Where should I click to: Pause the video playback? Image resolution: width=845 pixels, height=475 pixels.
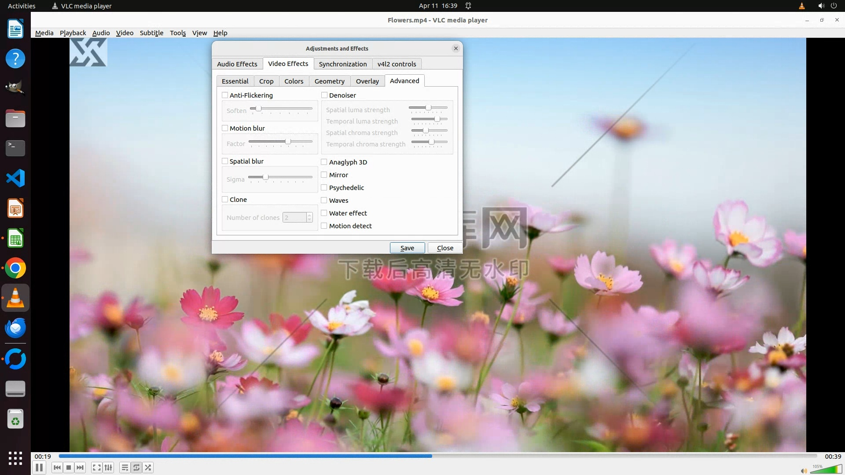(39, 468)
